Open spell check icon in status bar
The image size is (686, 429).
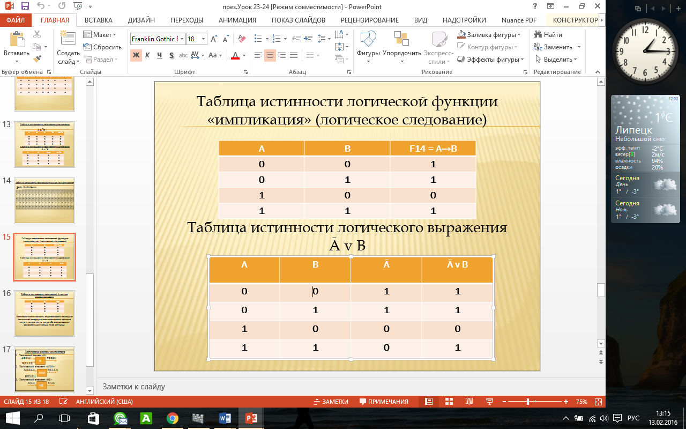tap(63, 402)
